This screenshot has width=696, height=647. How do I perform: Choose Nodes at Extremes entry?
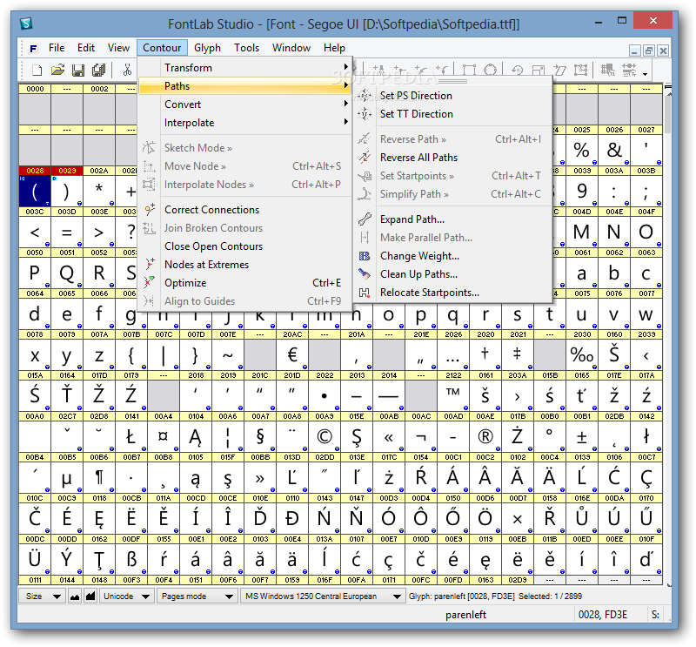tap(245, 265)
